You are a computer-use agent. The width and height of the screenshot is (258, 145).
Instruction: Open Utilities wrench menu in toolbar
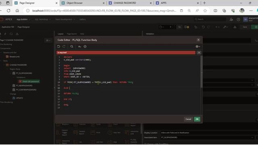coord(226,27)
